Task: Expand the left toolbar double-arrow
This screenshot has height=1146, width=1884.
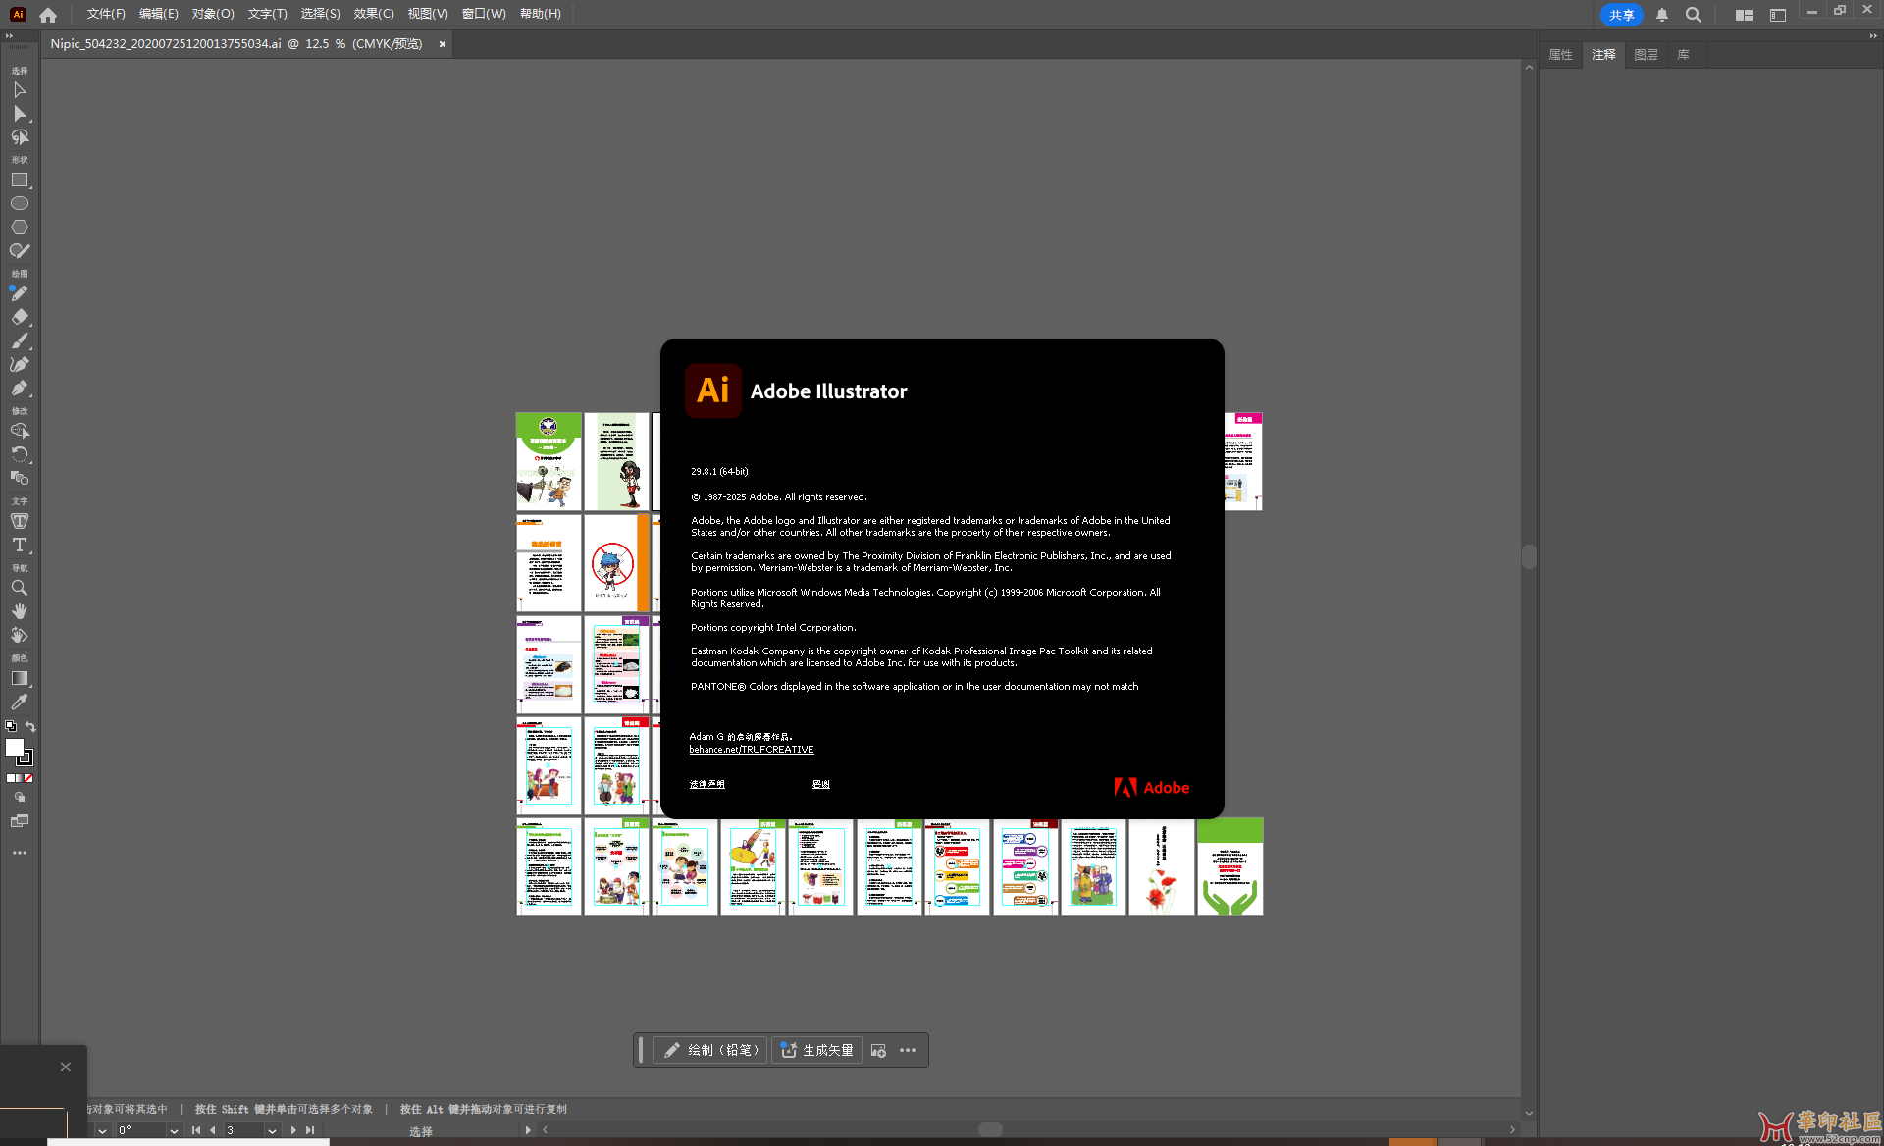Action: click(x=9, y=35)
